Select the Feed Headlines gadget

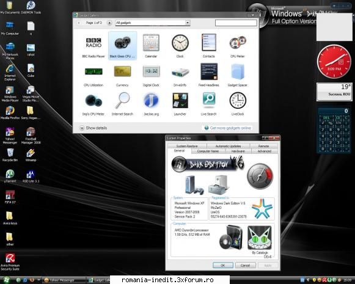coord(209,75)
